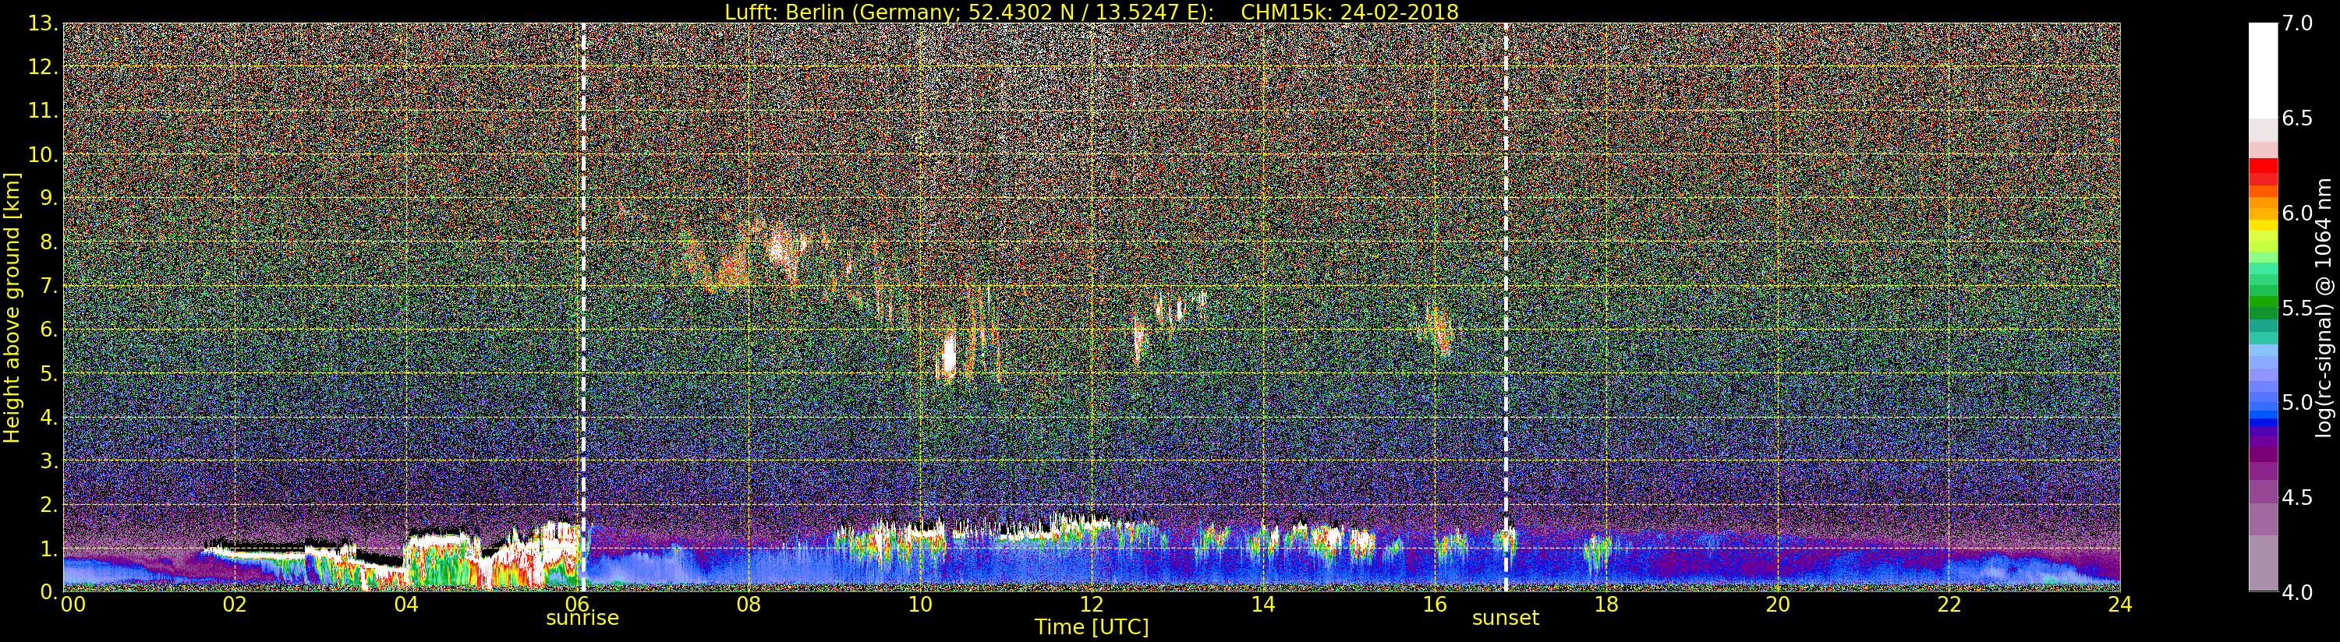
Task: Click the colorbar tick label '4.5'
Action: pos(2297,498)
